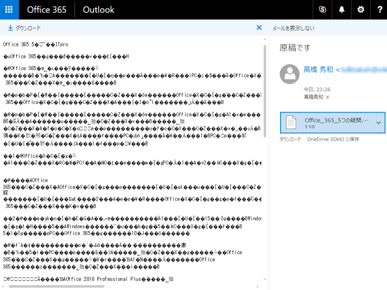Viewport: 387px width, 290px height.
Task: Open the notifications bell icon
Action: pos(341,10)
